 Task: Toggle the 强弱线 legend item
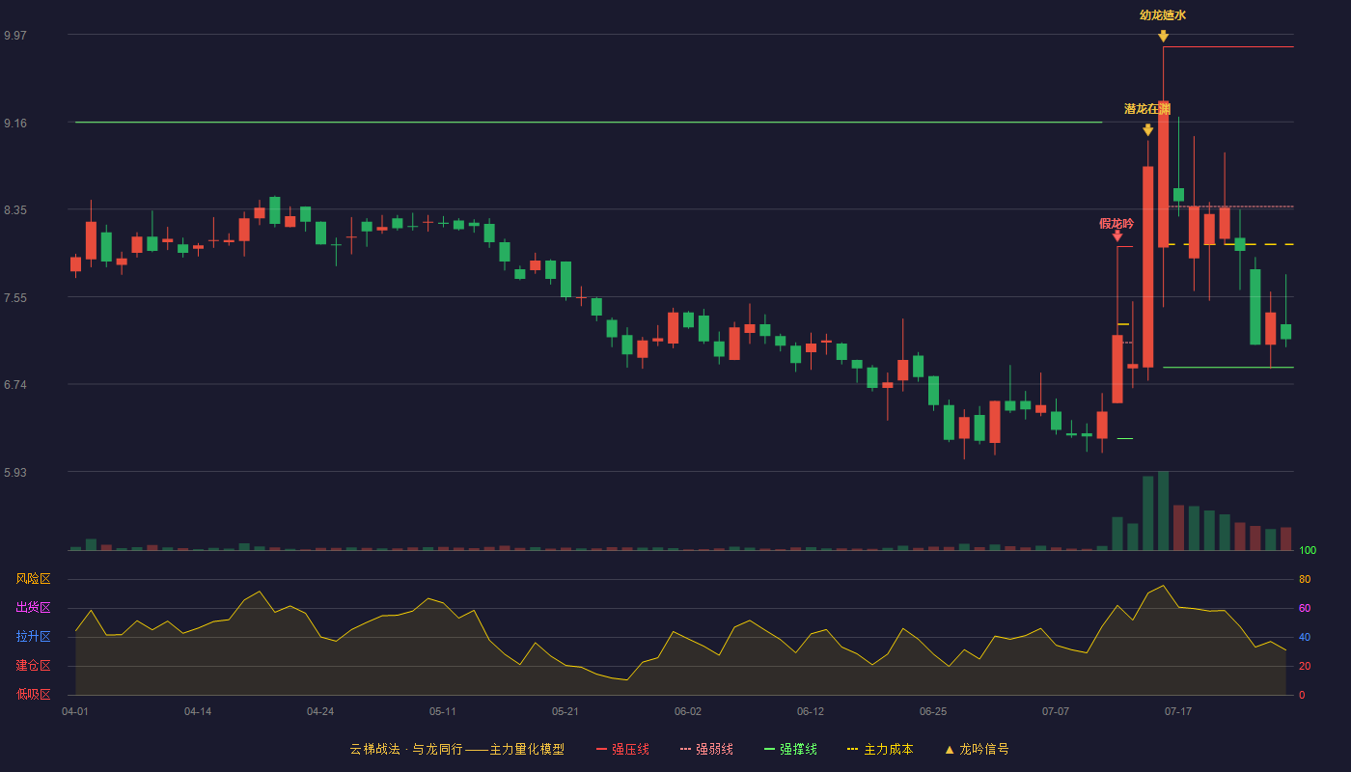[706, 749]
